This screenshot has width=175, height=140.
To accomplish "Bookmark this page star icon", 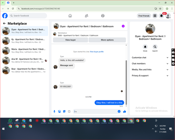I will [160, 8].
